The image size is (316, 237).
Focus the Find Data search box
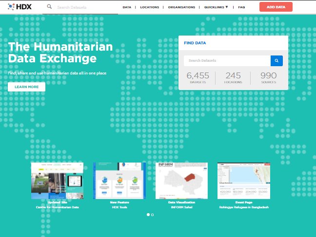click(x=227, y=61)
